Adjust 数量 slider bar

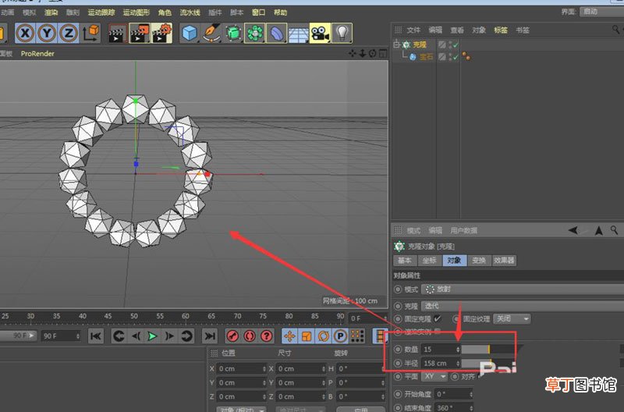pyautogui.click(x=488, y=349)
